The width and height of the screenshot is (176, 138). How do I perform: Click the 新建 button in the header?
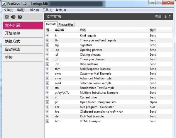158,16
